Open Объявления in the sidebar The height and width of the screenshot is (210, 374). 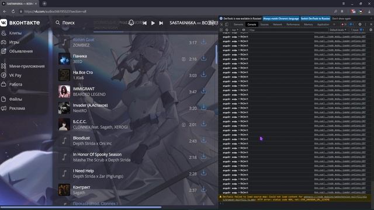[17, 51]
